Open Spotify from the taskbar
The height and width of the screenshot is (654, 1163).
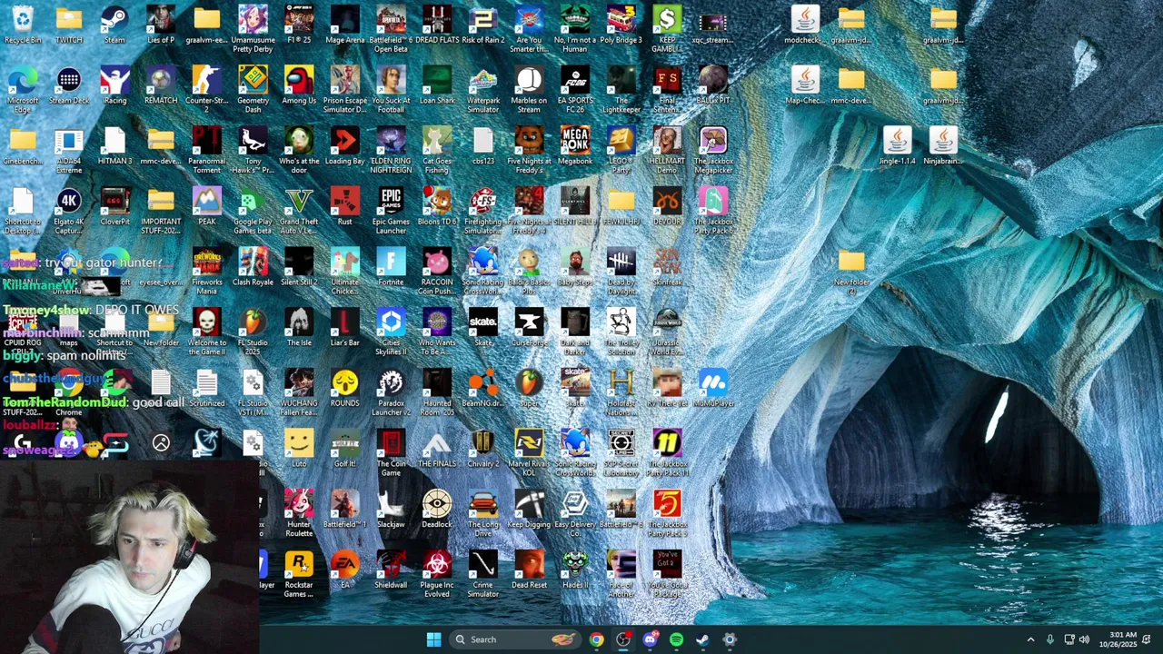676,639
